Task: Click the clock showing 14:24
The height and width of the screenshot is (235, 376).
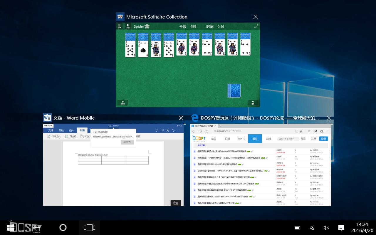Action: (x=362, y=227)
